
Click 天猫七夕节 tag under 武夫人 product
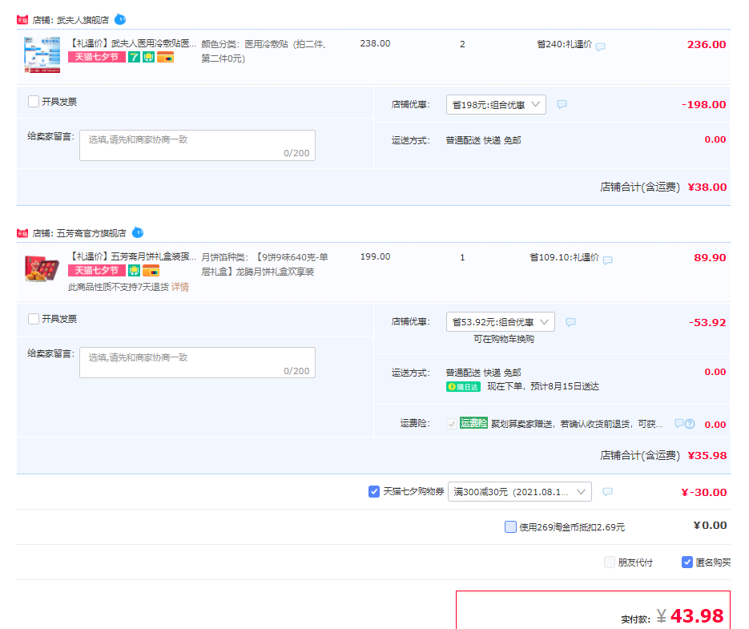97,58
